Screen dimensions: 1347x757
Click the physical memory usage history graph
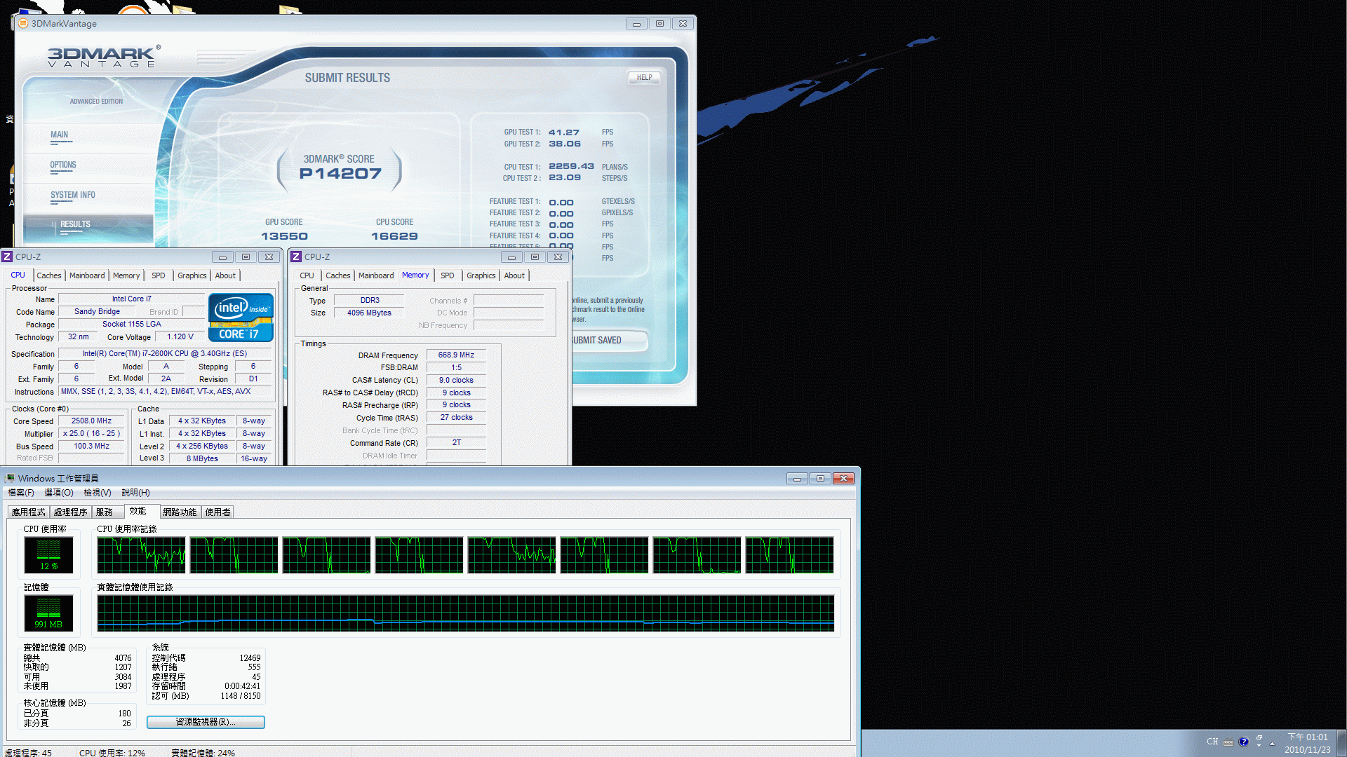pyautogui.click(x=466, y=613)
